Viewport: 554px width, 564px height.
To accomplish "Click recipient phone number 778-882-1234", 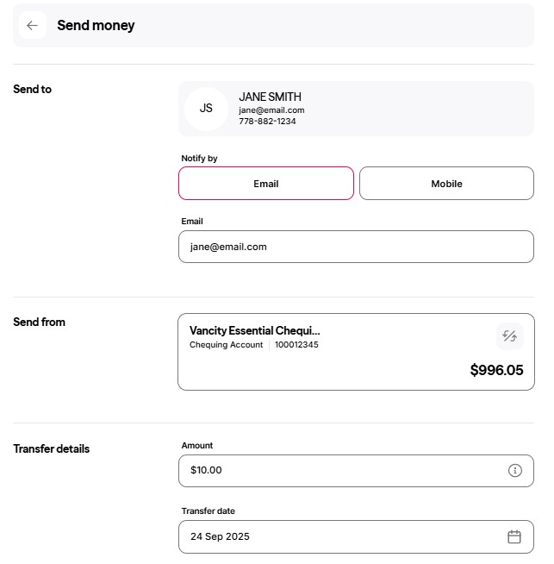I will click(x=267, y=122).
